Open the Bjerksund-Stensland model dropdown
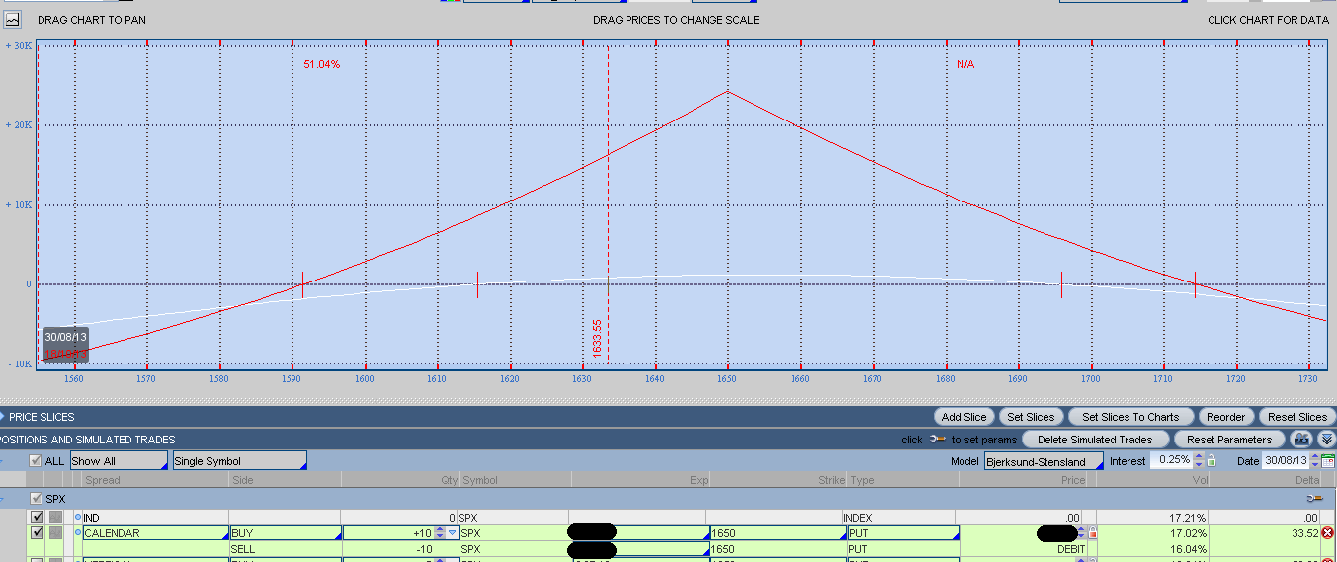The height and width of the screenshot is (562, 1337). (x=1044, y=461)
